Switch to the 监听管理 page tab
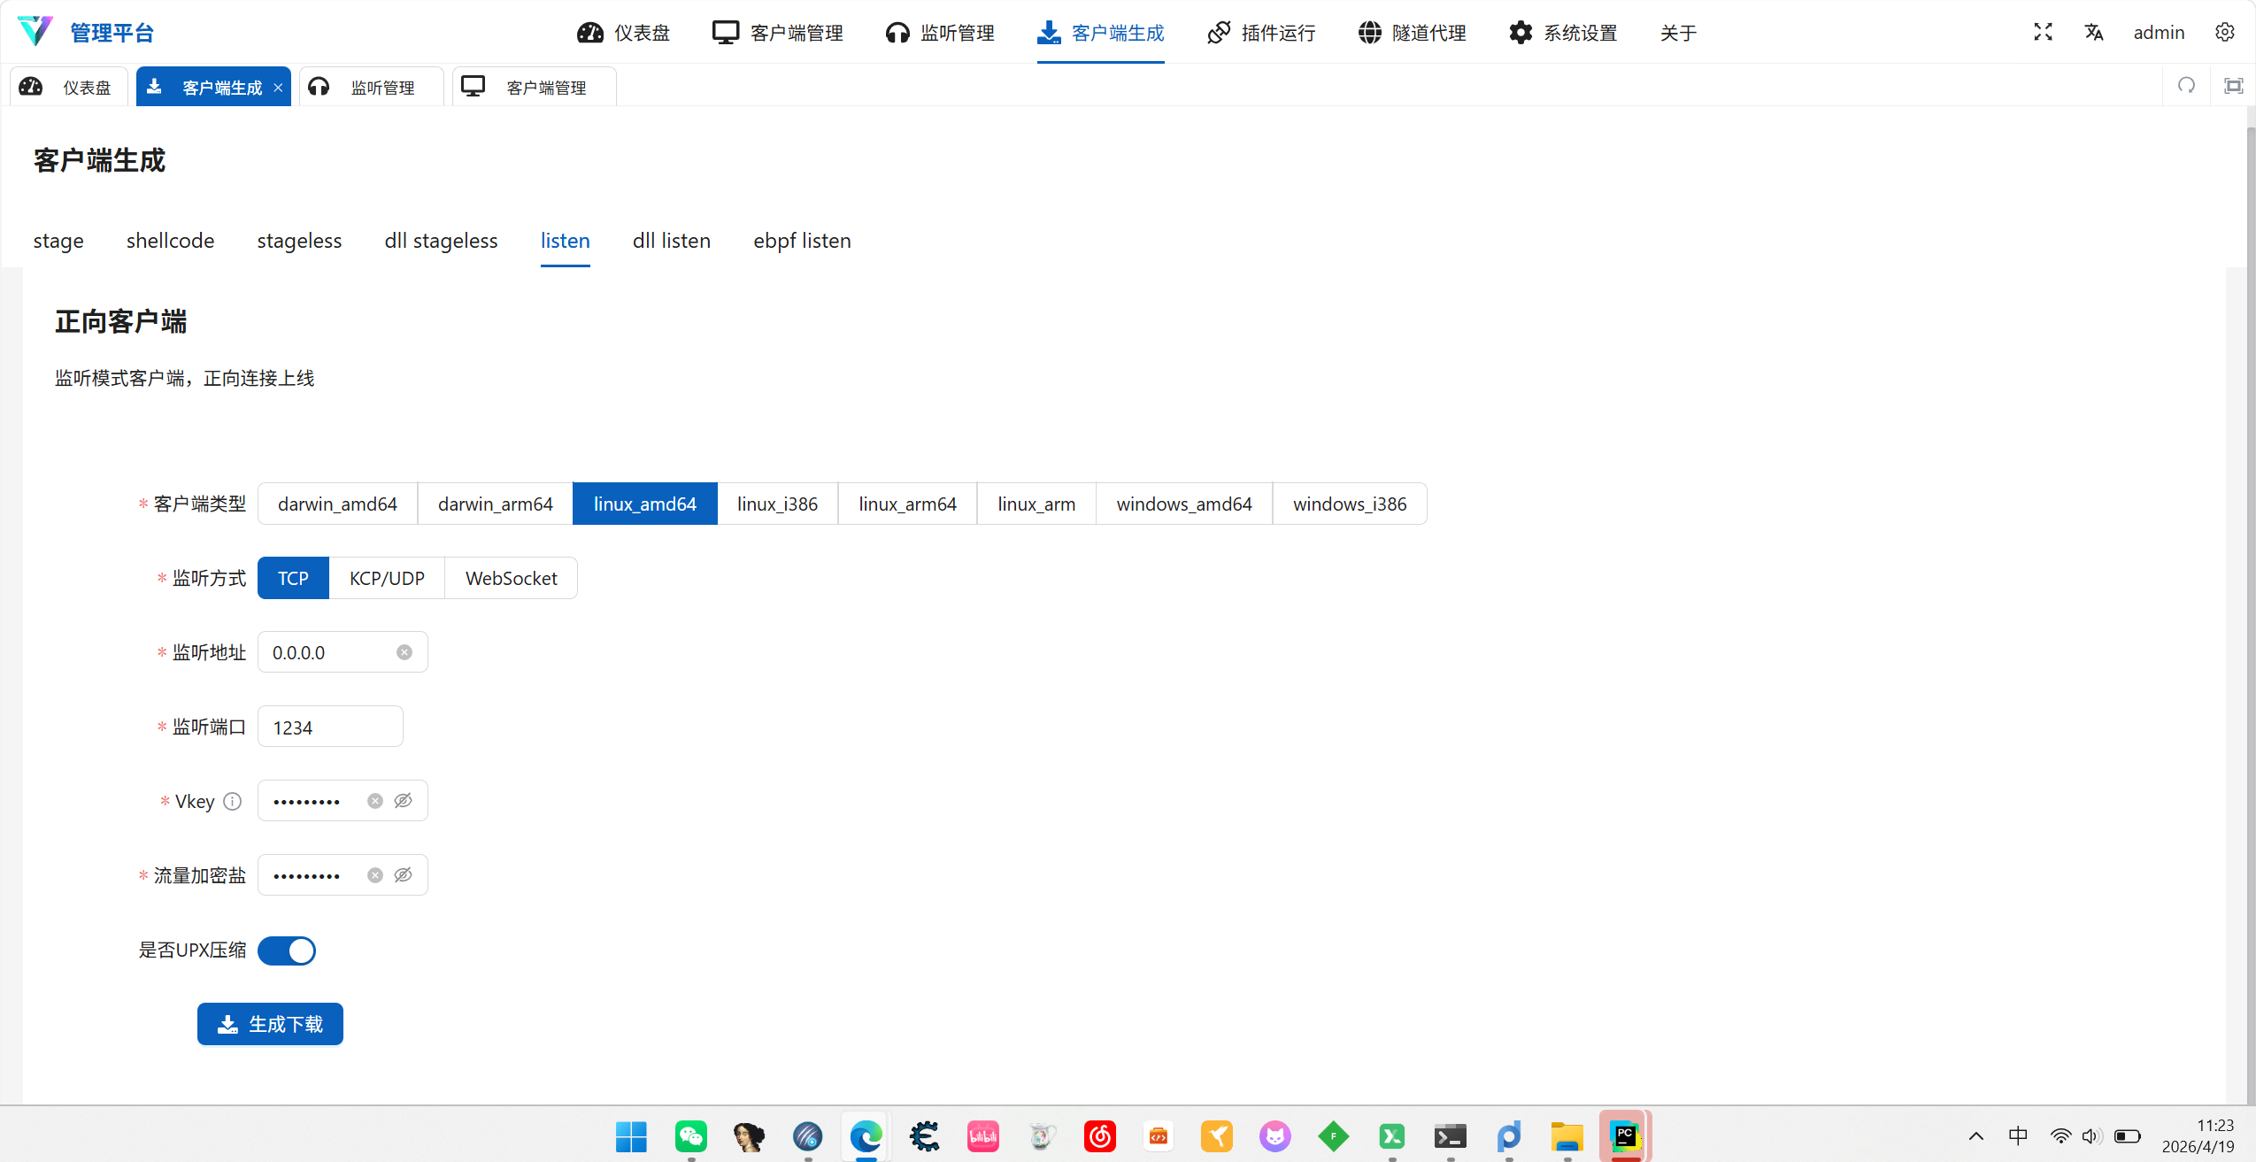Screen dimensions: 2256x1162 coord(371,87)
